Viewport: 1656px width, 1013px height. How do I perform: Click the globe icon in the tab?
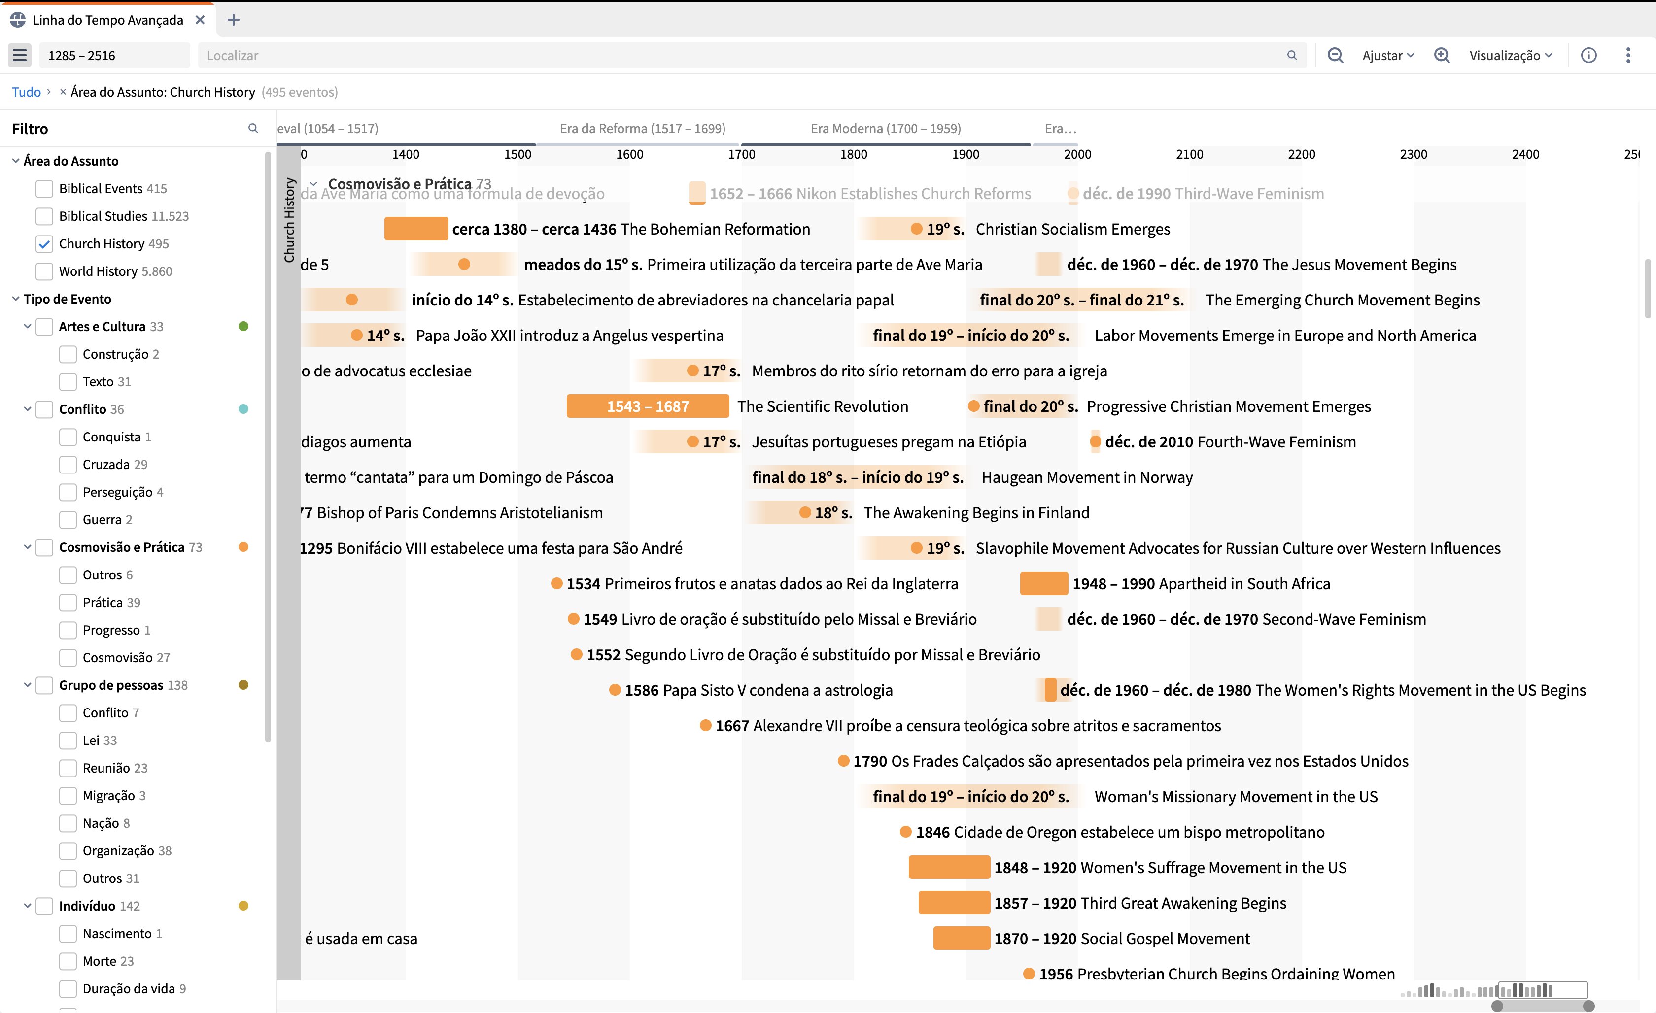point(18,20)
